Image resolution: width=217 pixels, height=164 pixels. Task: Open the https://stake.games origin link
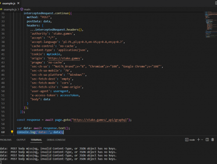click(64, 58)
